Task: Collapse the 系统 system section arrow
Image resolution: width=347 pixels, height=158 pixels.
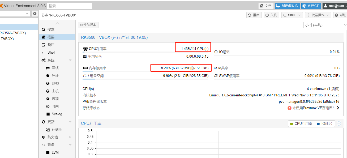Action: point(70,60)
